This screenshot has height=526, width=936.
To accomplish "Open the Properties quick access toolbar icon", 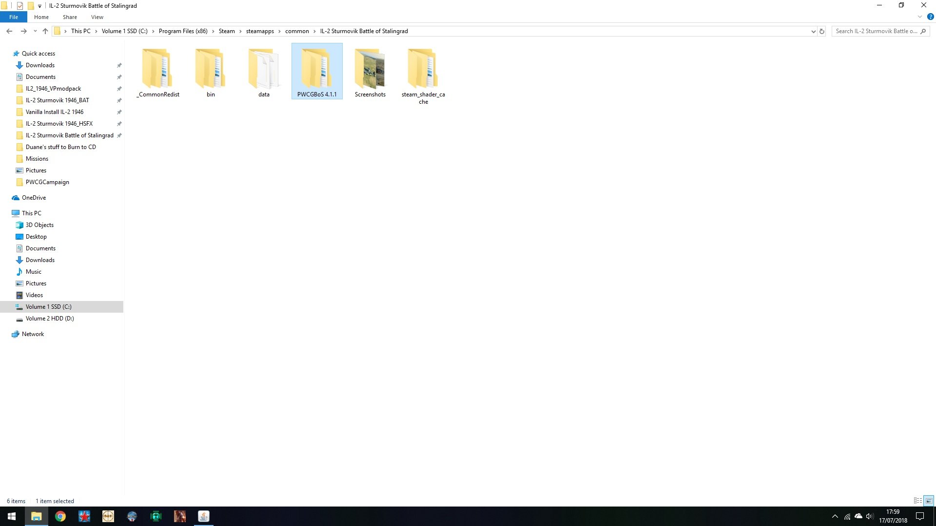I will [x=20, y=6].
